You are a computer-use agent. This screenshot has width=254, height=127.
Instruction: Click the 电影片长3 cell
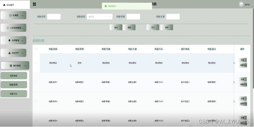[159, 101]
